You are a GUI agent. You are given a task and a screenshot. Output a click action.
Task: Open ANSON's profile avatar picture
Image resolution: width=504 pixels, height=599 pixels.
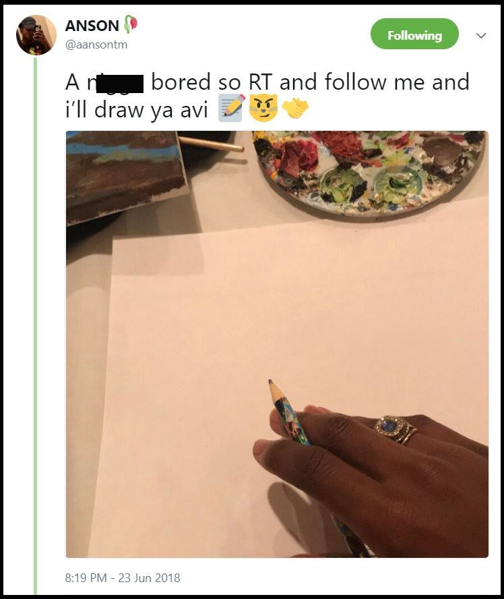pos(36,35)
